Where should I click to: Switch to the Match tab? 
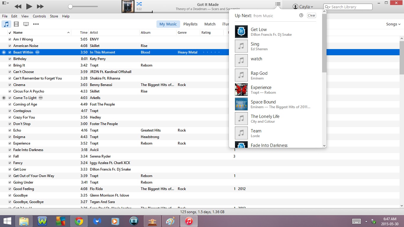pyautogui.click(x=210, y=24)
